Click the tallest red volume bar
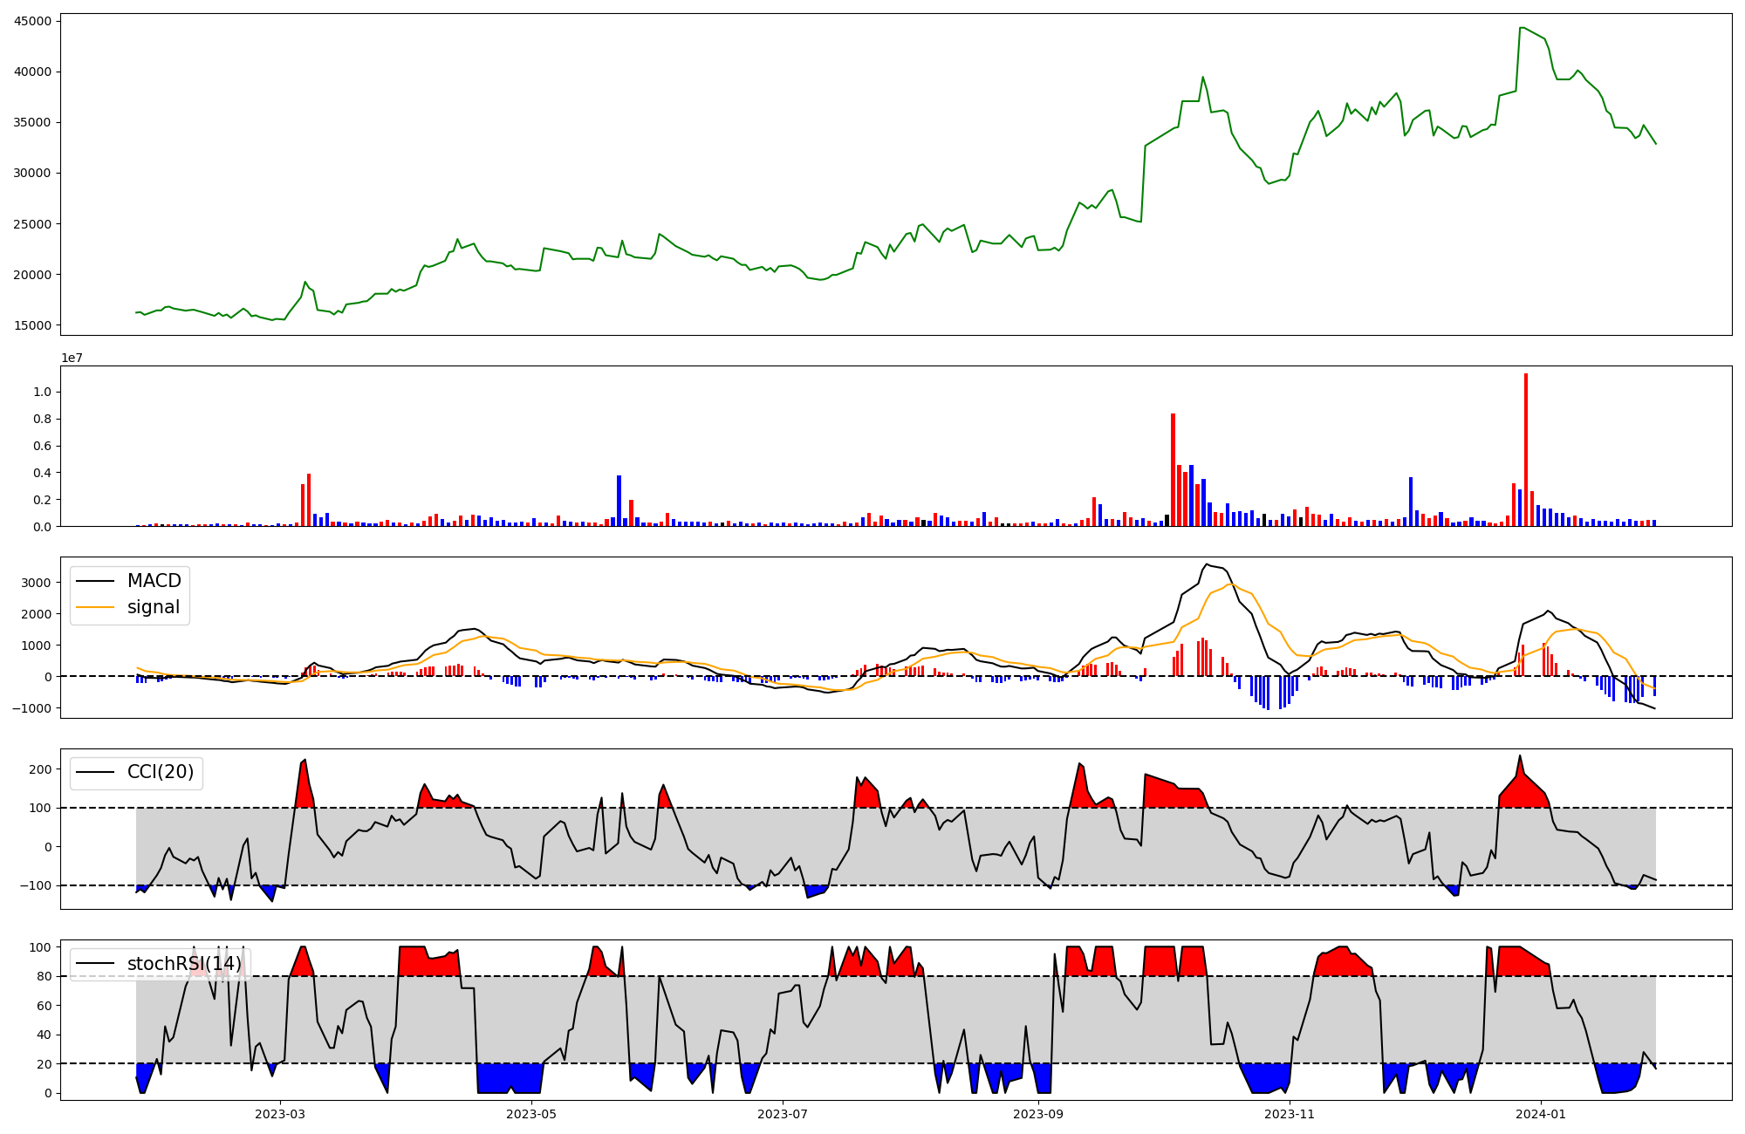The height and width of the screenshot is (1134, 1745). click(1526, 449)
